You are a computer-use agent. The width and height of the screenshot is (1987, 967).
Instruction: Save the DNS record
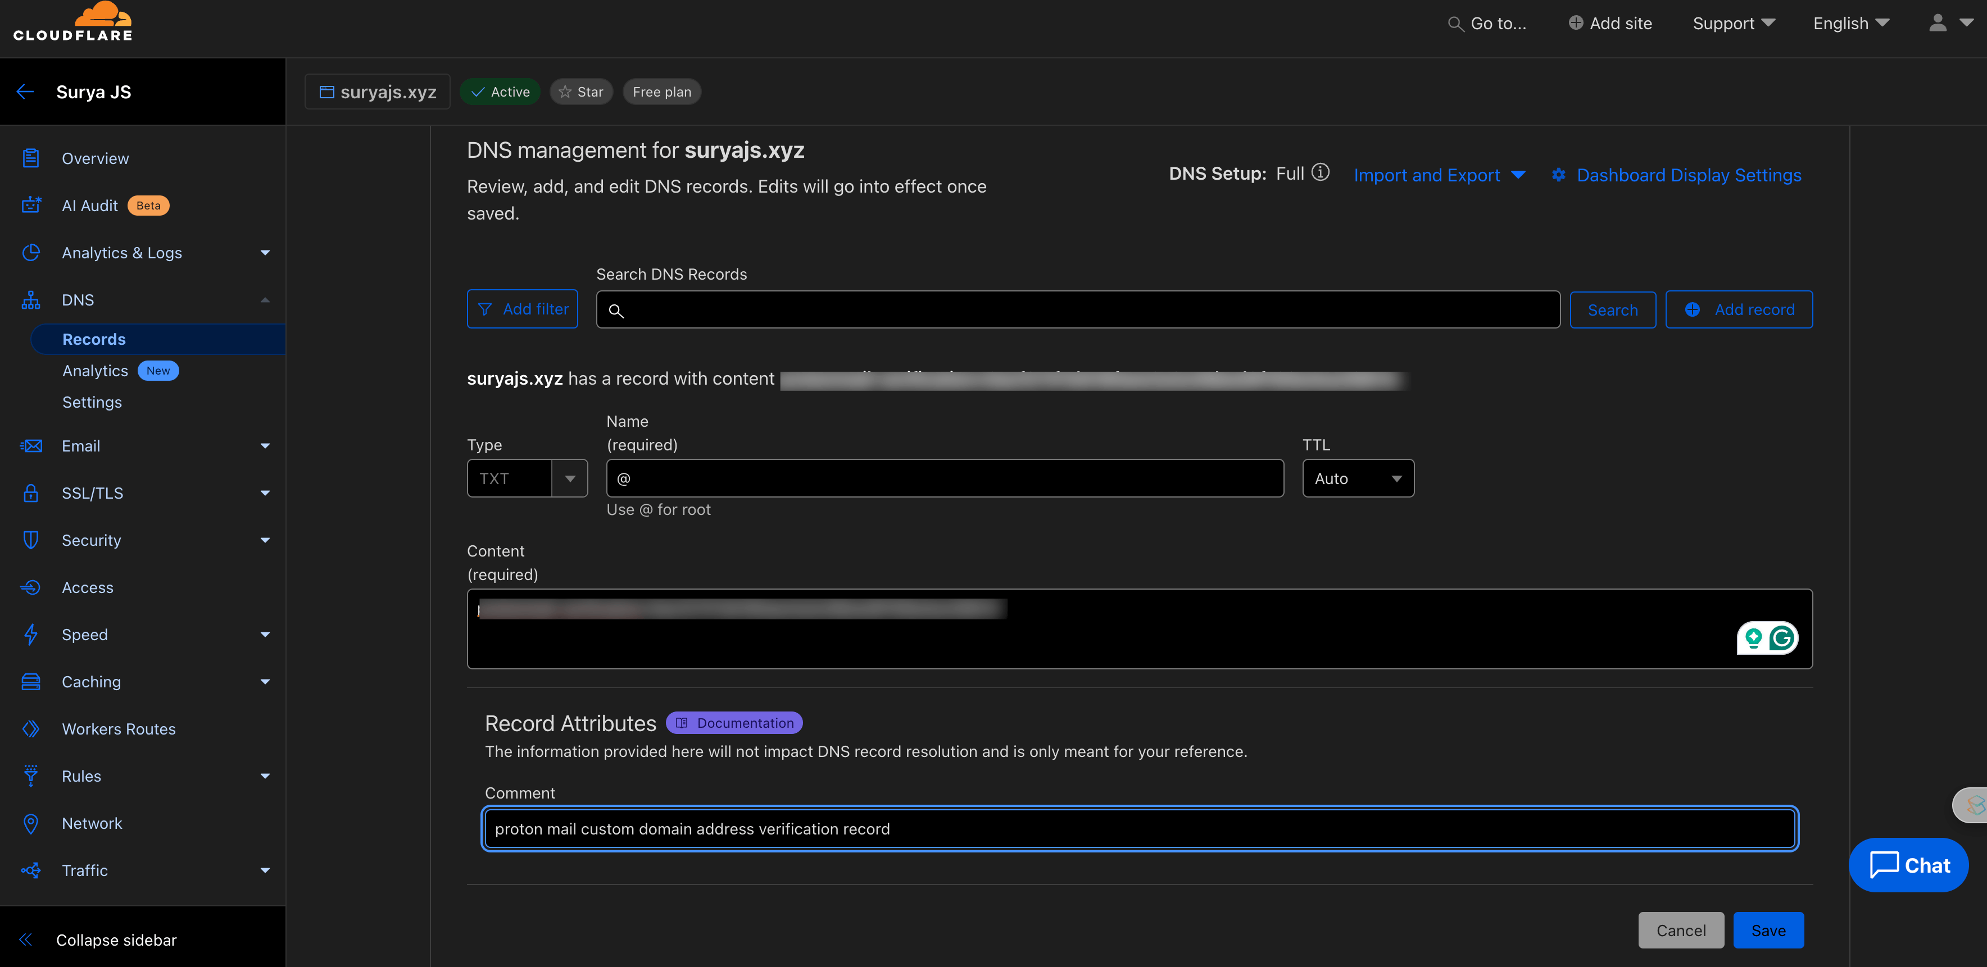click(x=1769, y=930)
